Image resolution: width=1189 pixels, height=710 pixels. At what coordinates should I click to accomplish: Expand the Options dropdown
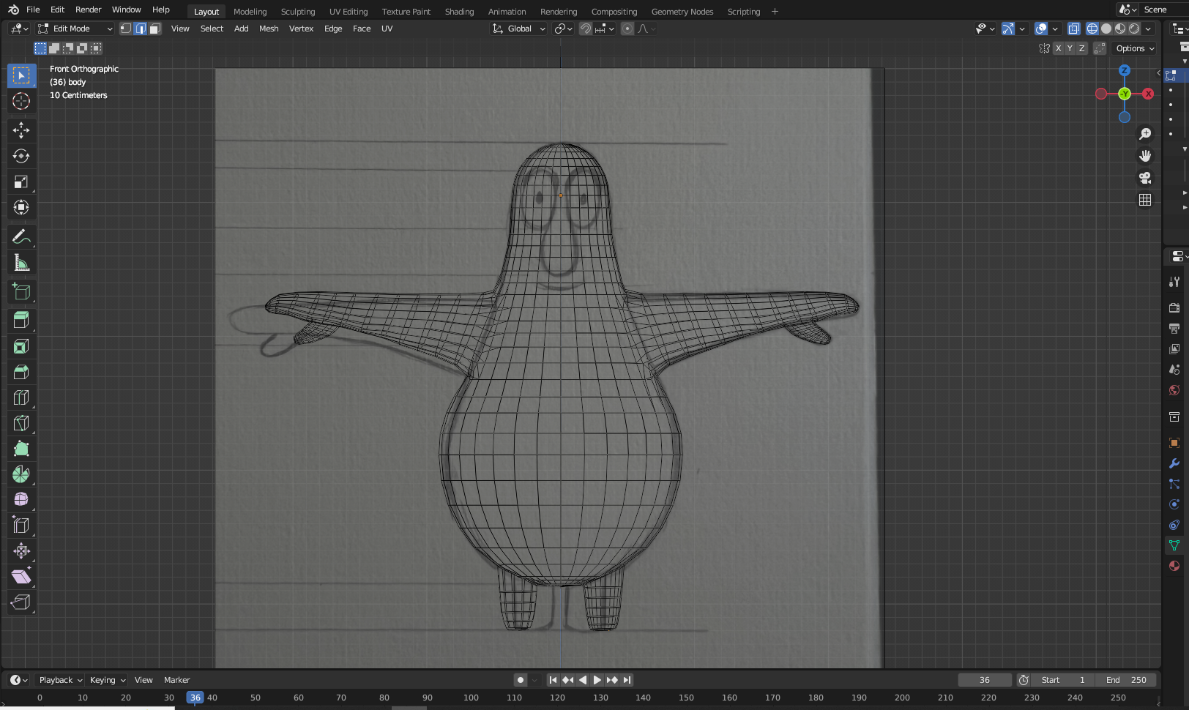click(1135, 48)
